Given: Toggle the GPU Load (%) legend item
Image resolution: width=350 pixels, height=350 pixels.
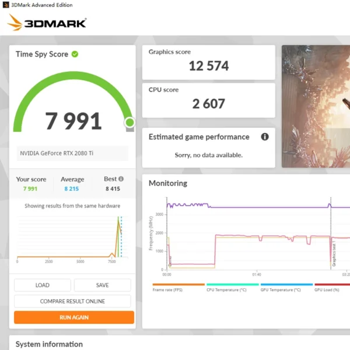Looking at the screenshot, I should [332, 288].
